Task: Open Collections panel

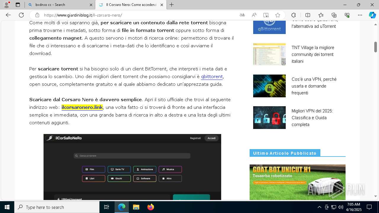Action: [334, 15]
